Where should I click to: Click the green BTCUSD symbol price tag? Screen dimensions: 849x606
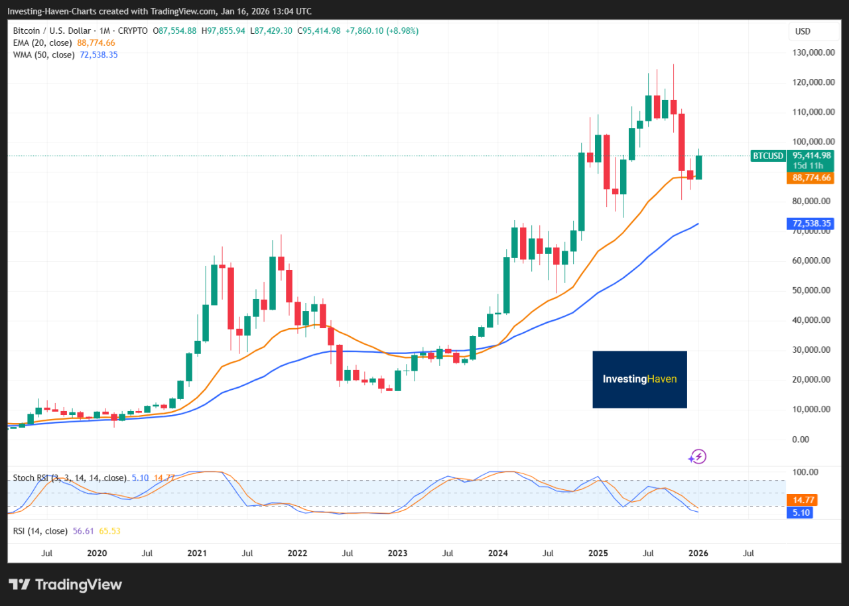pyautogui.click(x=768, y=156)
